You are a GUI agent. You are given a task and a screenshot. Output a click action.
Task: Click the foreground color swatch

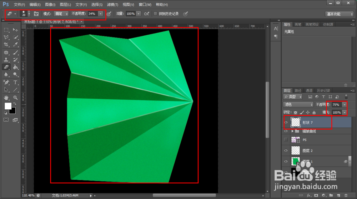[8, 106]
